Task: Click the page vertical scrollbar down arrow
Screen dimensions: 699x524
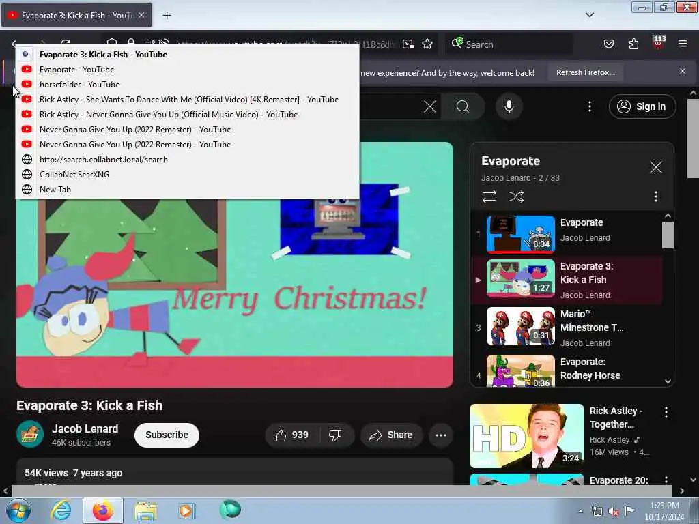Action: point(694,480)
